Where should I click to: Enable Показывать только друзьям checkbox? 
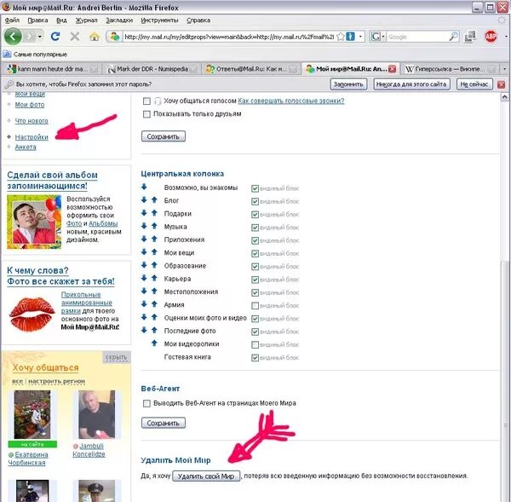point(146,114)
